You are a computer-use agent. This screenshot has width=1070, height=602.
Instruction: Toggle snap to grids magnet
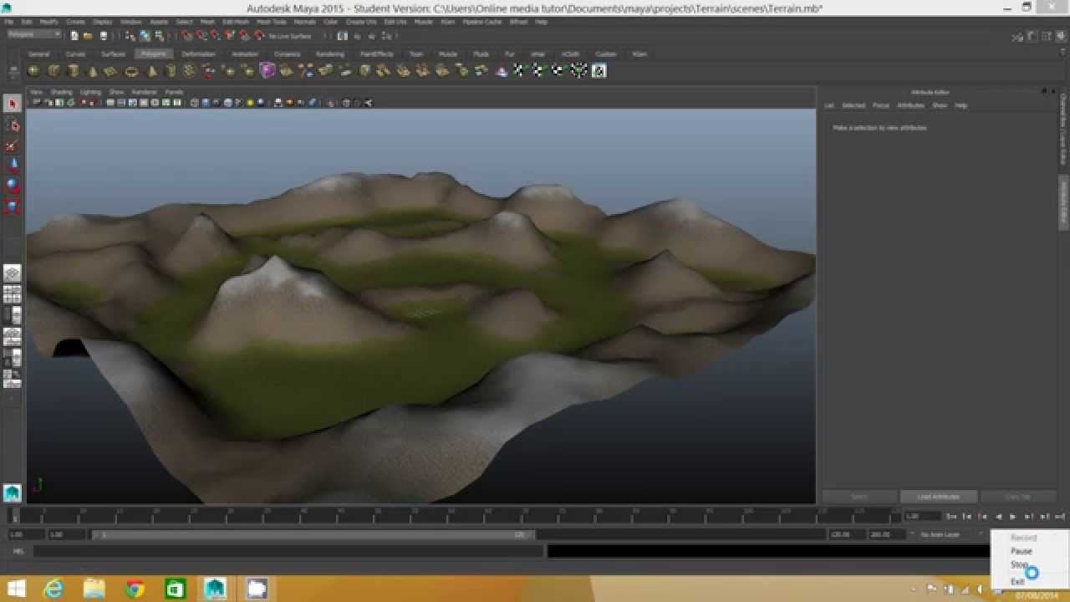coord(187,36)
